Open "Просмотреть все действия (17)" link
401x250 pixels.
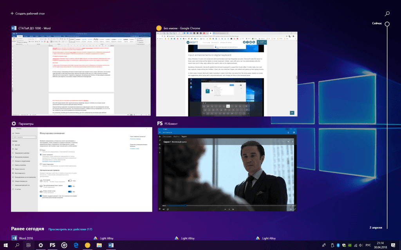(x=70, y=229)
